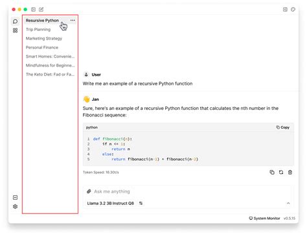Open the model hub grid icon
This screenshot has width=307, height=236.
15,30
